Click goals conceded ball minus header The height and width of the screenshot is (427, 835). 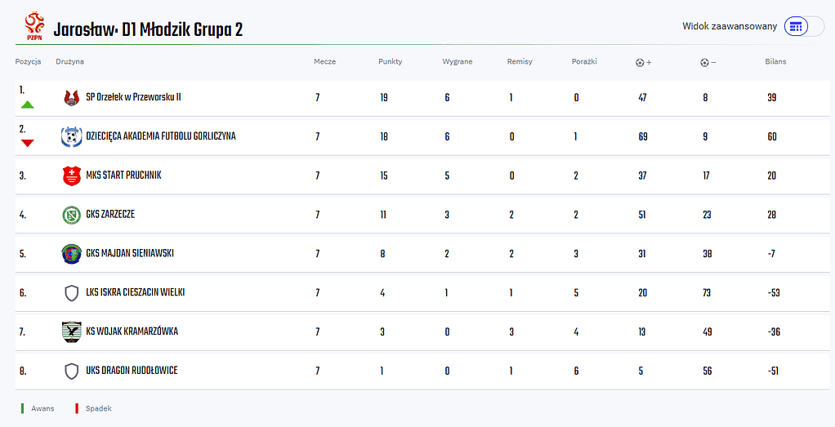708,62
